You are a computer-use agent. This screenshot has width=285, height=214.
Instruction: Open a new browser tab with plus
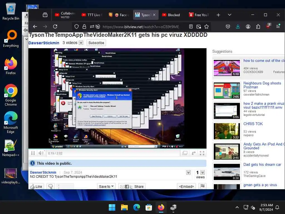click(x=218, y=15)
